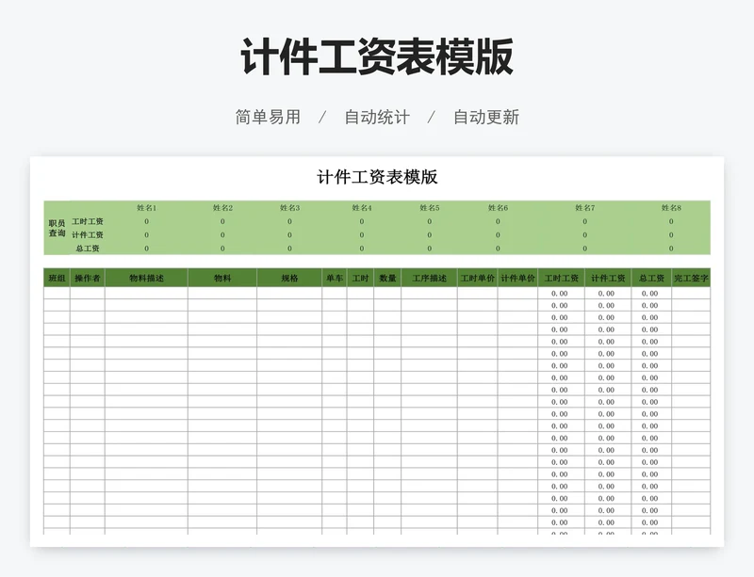This screenshot has width=754, height=577.
Task: Click the empty first-row 数量 cell
Action: [387, 293]
